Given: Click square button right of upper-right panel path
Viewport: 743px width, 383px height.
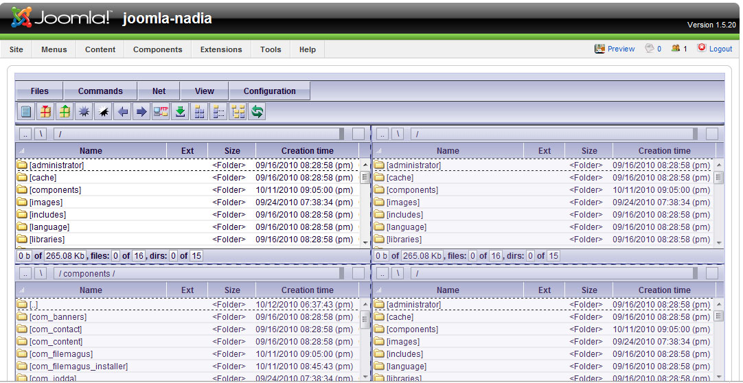Looking at the screenshot, I should (712, 134).
